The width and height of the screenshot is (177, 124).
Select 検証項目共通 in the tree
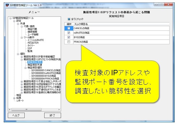[35, 65]
